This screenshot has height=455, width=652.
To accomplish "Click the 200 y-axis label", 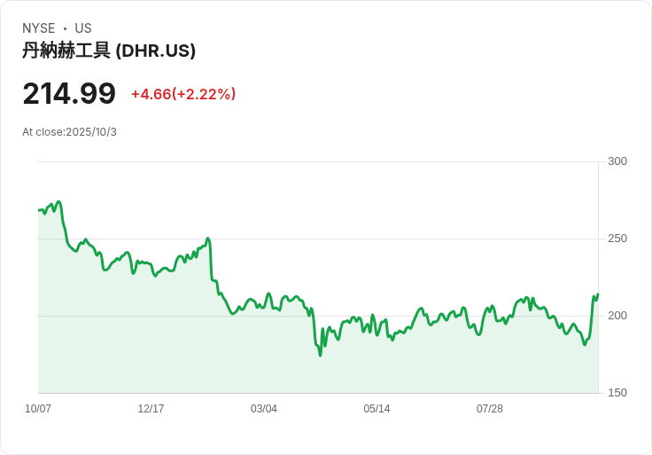I will pyautogui.click(x=617, y=316).
